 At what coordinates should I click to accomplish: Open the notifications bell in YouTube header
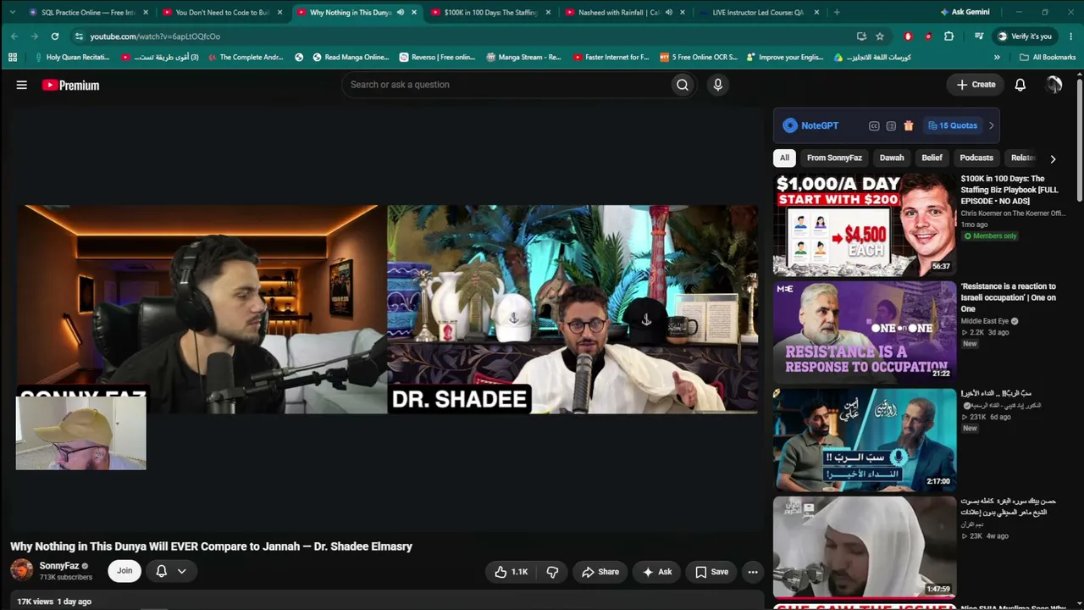point(1020,85)
